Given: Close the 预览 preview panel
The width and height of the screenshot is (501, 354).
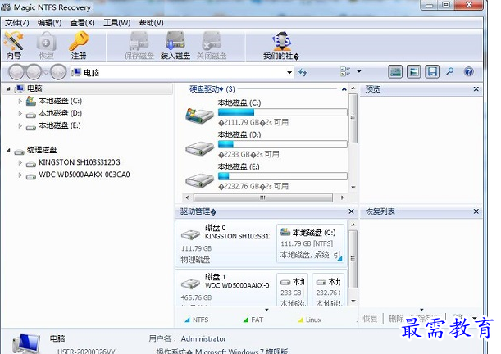Looking at the screenshot, I should pyautogui.click(x=476, y=89).
